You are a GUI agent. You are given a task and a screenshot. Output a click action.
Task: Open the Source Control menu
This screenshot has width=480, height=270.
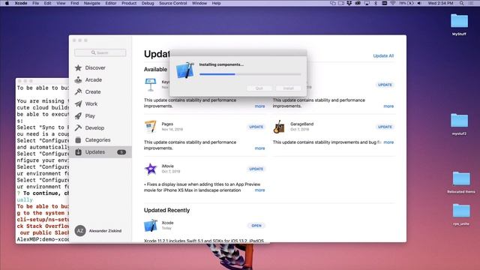tap(173, 3)
